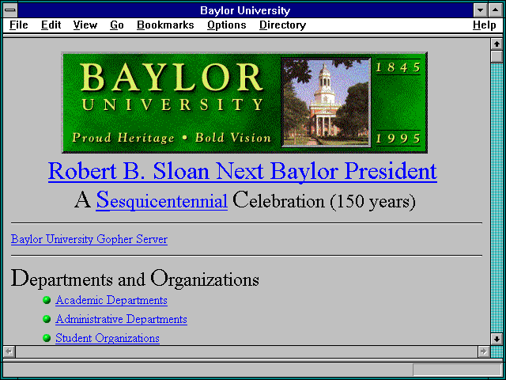Click the Departments and Organizations heading
Image resolution: width=506 pixels, height=380 pixels.
click(135, 279)
